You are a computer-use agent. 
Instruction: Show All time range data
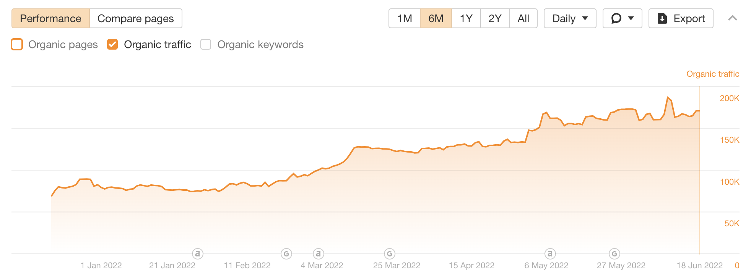[523, 18]
